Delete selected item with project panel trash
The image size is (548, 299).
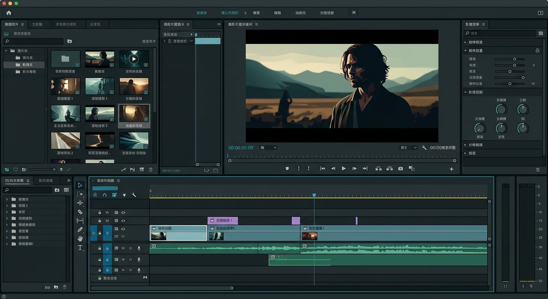(x=151, y=170)
